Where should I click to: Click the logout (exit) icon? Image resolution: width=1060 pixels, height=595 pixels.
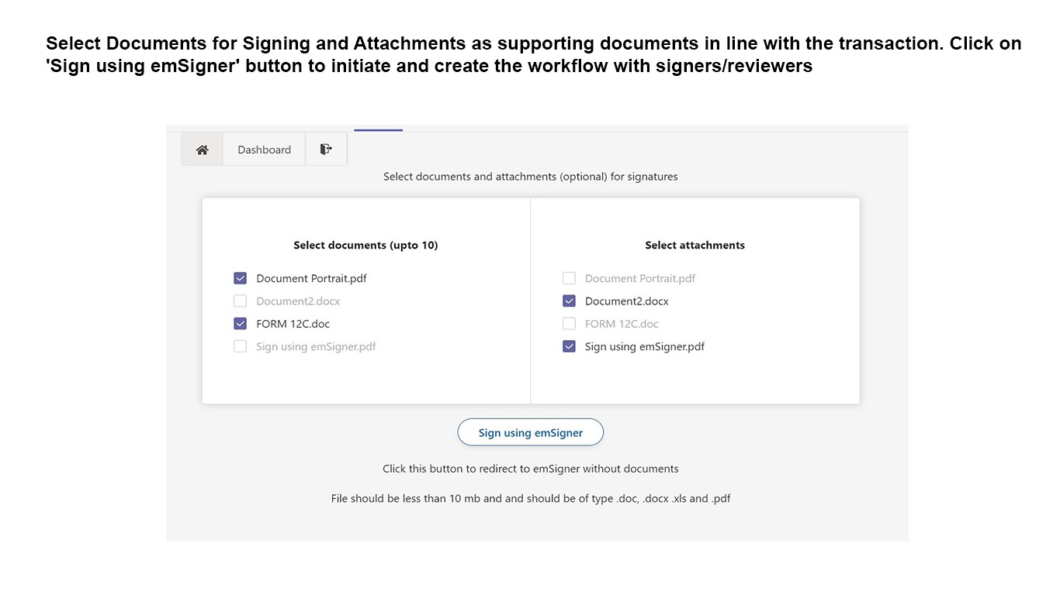coord(326,150)
